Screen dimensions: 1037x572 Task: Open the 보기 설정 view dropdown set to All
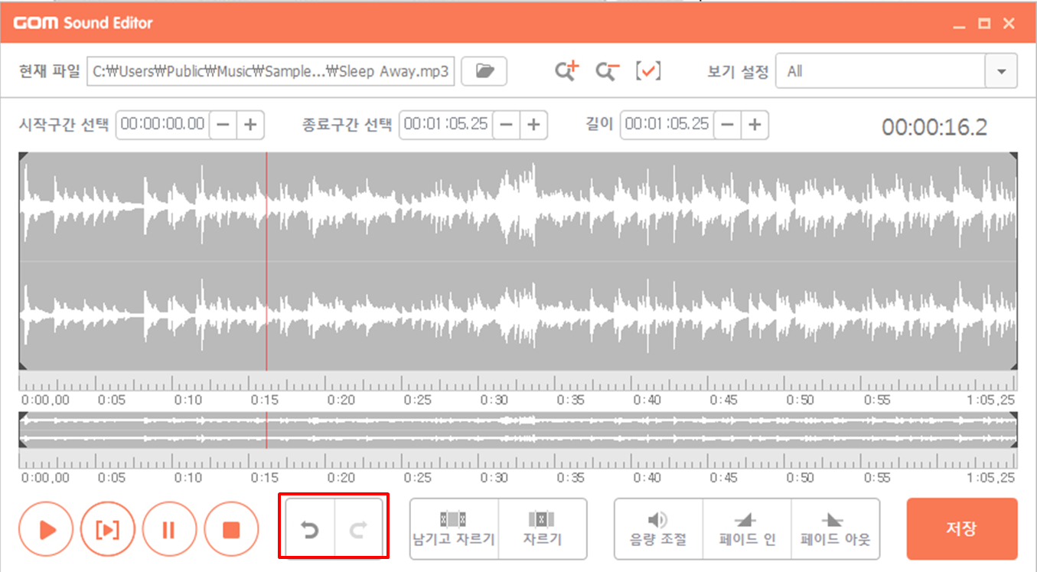point(895,70)
